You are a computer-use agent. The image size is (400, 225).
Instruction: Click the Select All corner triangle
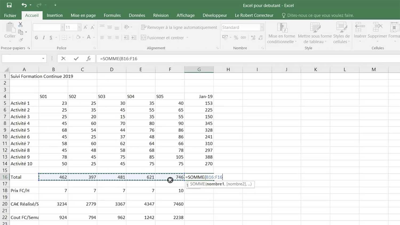point(6,70)
